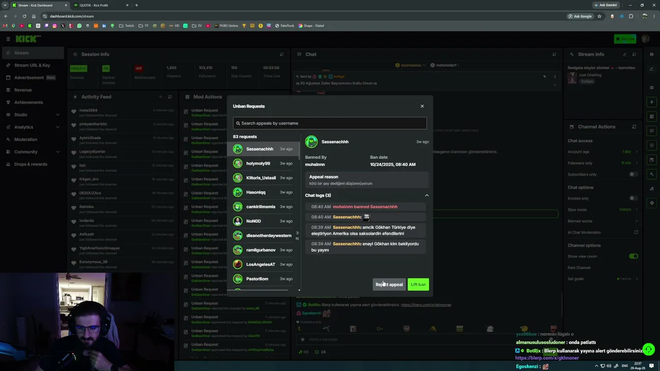Image resolution: width=660 pixels, height=371 pixels.
Task: Lift the ban on Sassenachhh
Action: (418, 284)
